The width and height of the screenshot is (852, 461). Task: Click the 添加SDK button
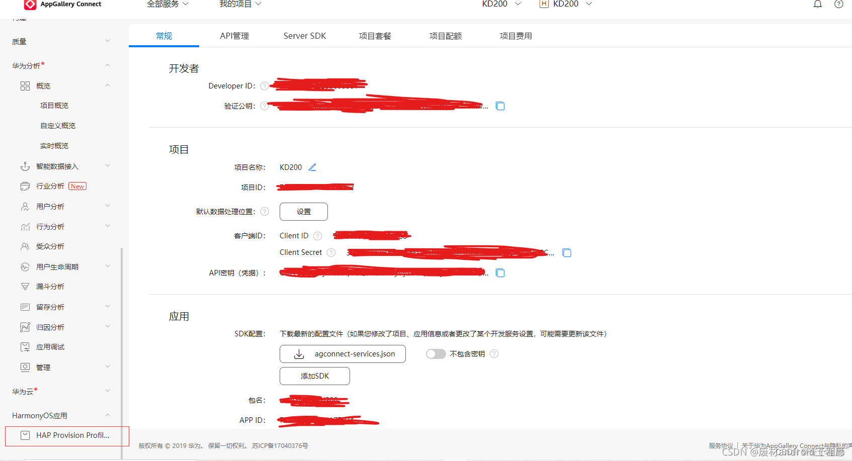(x=315, y=376)
